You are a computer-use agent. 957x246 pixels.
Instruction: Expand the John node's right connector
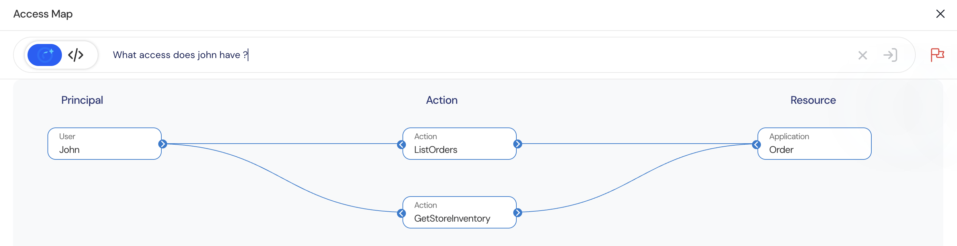point(162,144)
